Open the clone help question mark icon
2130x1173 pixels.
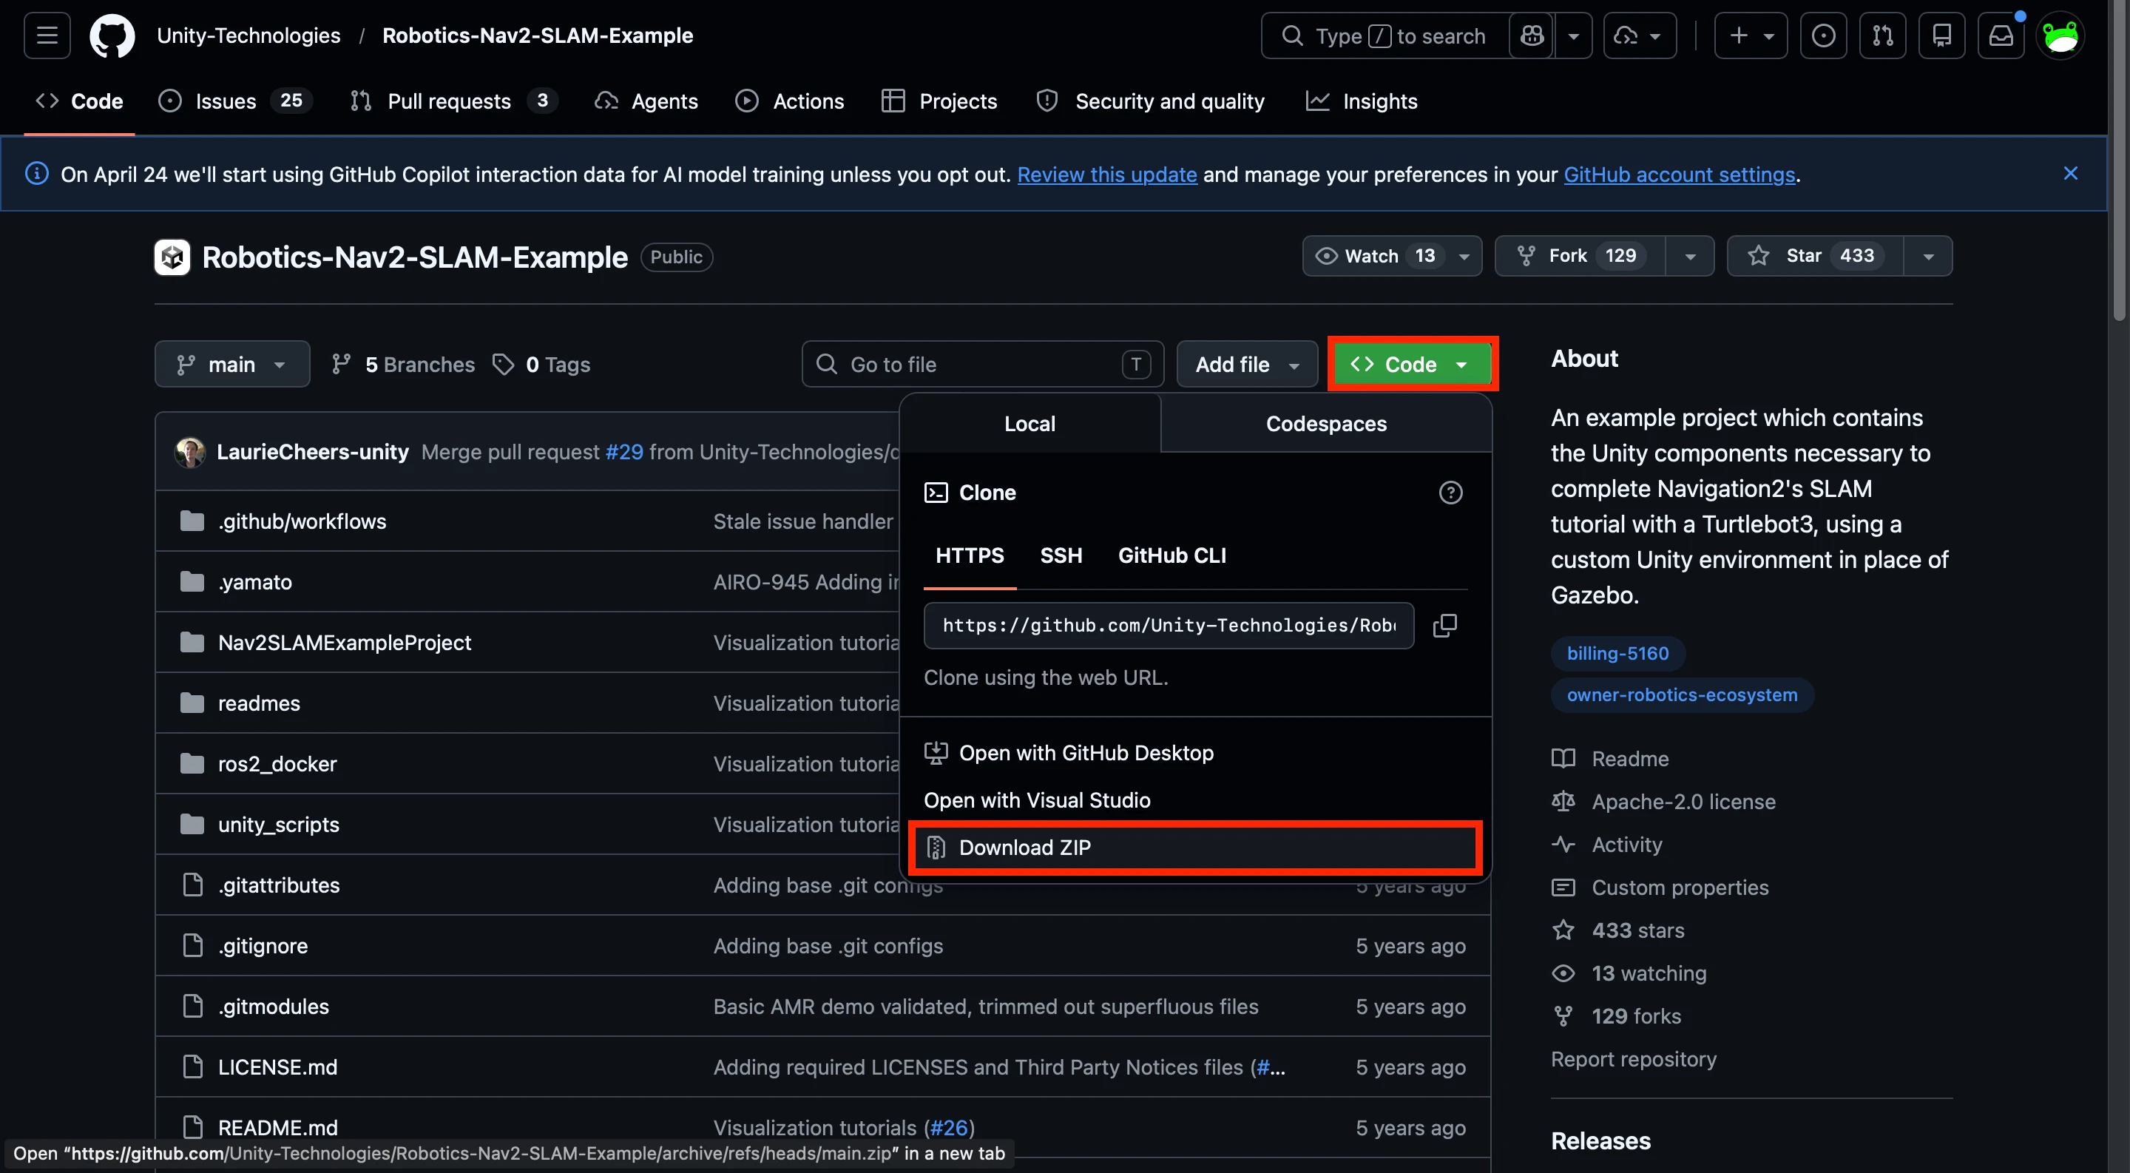click(x=1450, y=493)
